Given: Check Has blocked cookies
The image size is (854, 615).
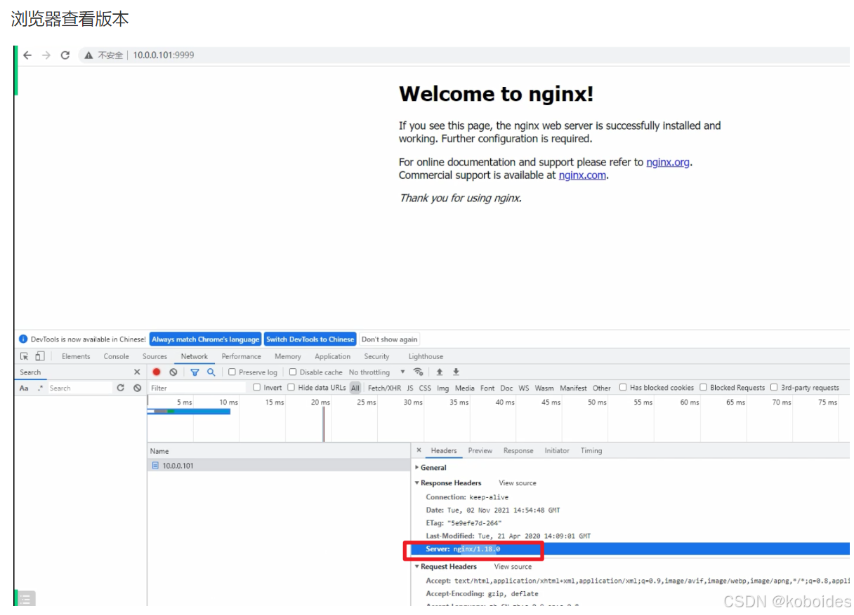Looking at the screenshot, I should 623,388.
